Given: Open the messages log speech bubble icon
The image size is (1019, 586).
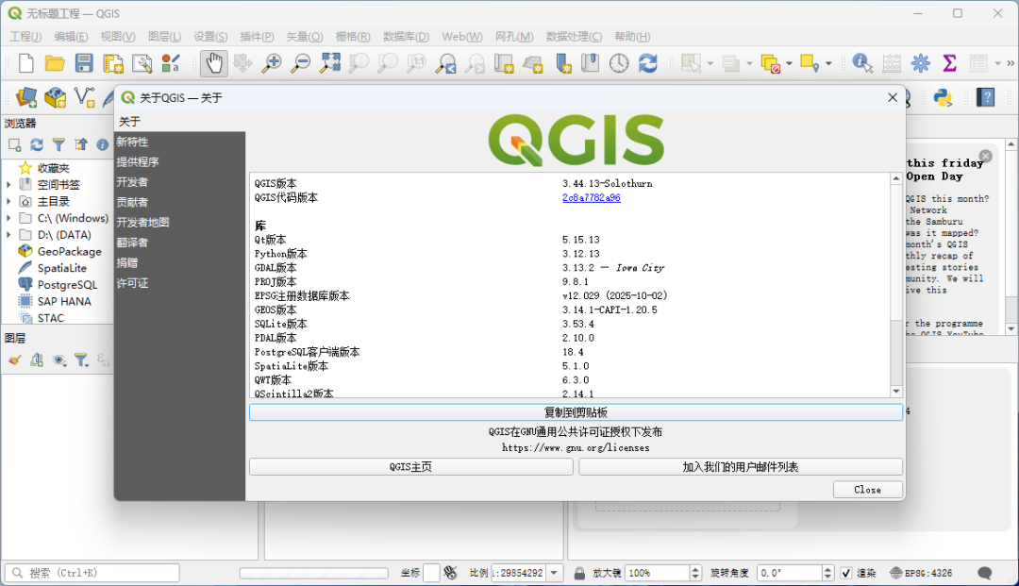Looking at the screenshot, I should (984, 573).
